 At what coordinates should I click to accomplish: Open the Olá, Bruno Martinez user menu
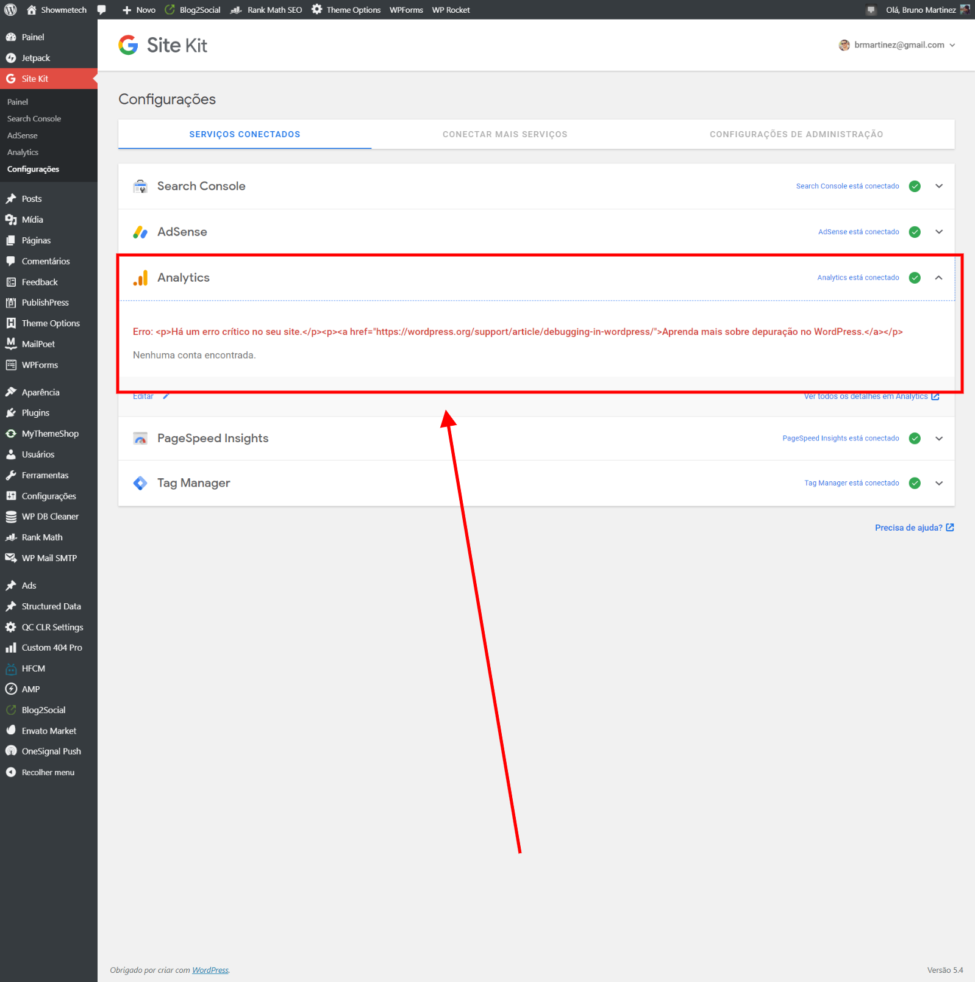coord(927,10)
